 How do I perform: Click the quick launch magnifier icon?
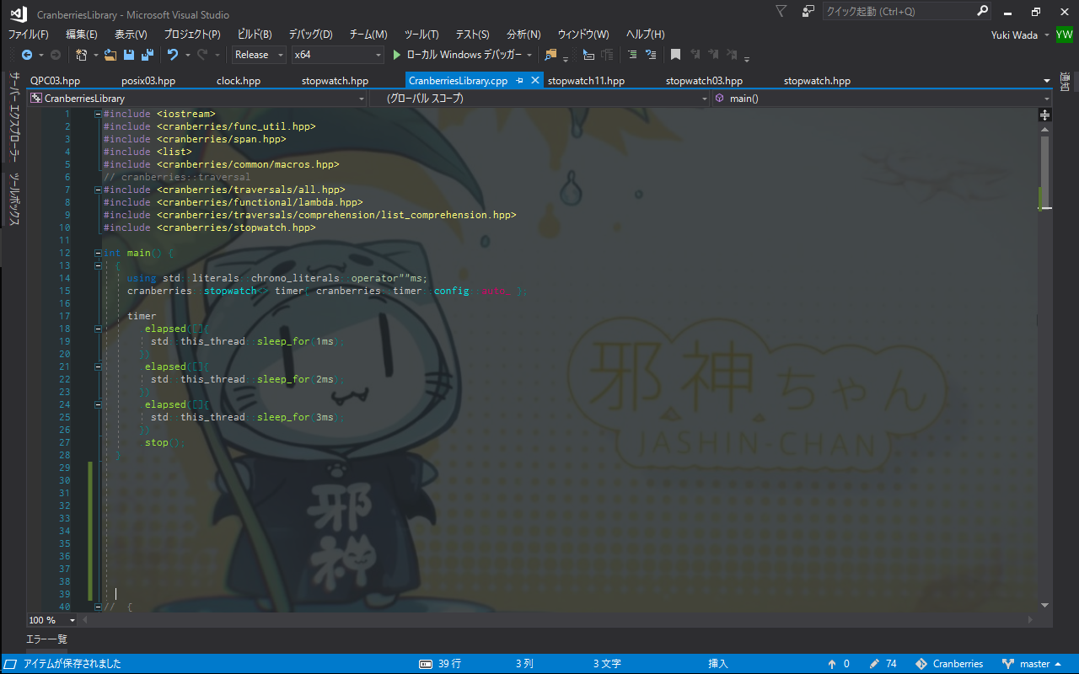point(982,11)
